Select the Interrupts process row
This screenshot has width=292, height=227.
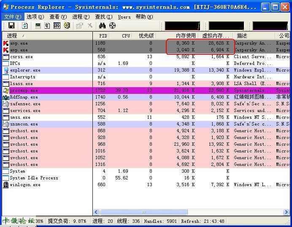pyautogui.click(x=146, y=77)
